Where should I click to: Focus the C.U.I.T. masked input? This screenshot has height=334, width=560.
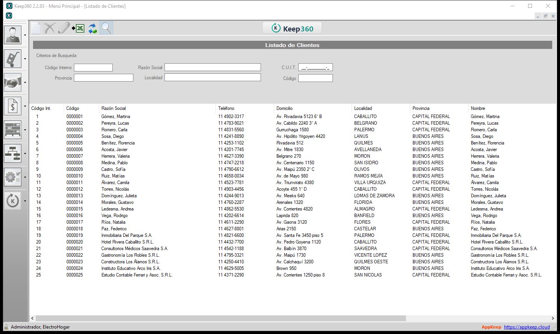[x=315, y=67]
